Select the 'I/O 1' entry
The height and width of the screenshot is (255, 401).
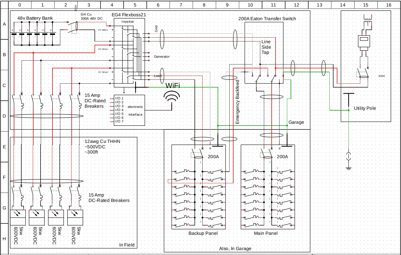119,98
